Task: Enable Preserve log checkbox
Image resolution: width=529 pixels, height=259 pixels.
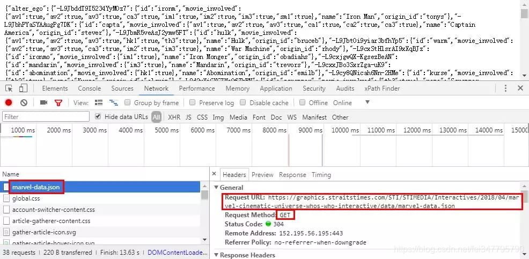Action: (x=192, y=102)
